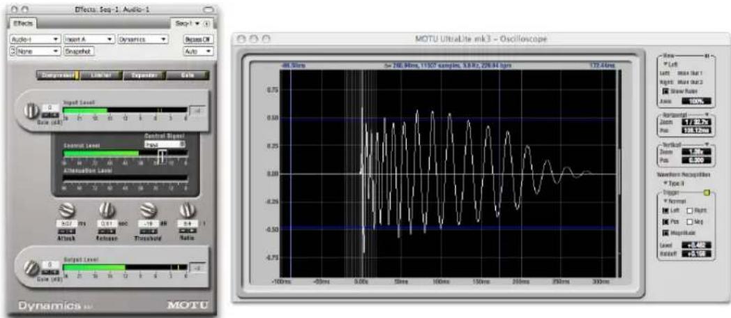Click the oscilloscope vertical scrollbar handle
Viewport: 731px width, 318px height.
619,172
